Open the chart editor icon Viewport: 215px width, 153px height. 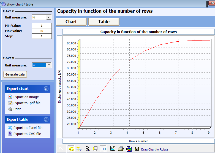[x=113, y=149]
